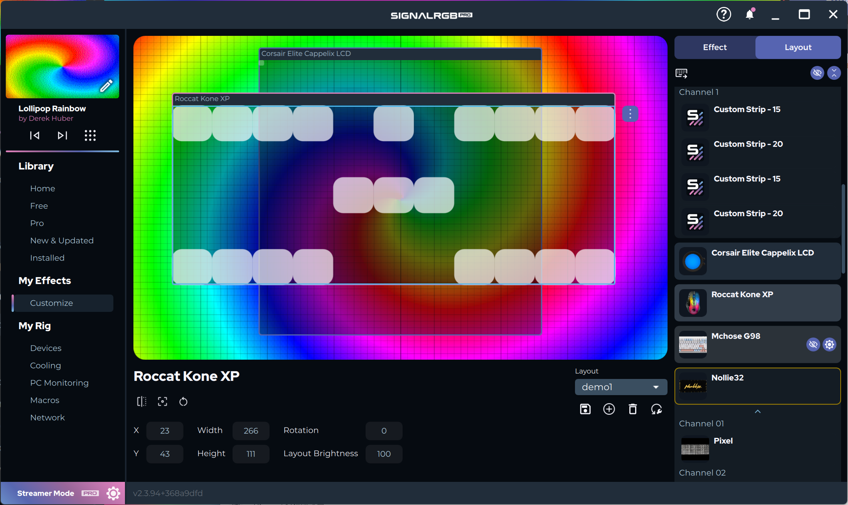Add a new layout with plus icon
The image size is (848, 505).
[609, 409]
